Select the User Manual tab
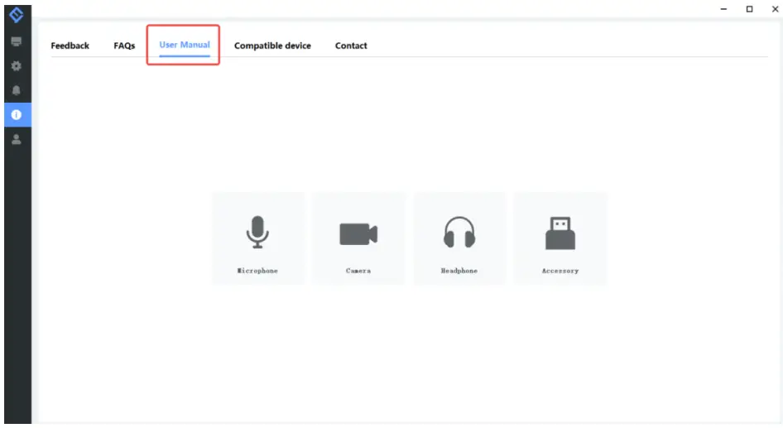This screenshot has height=428, width=783. tap(185, 45)
